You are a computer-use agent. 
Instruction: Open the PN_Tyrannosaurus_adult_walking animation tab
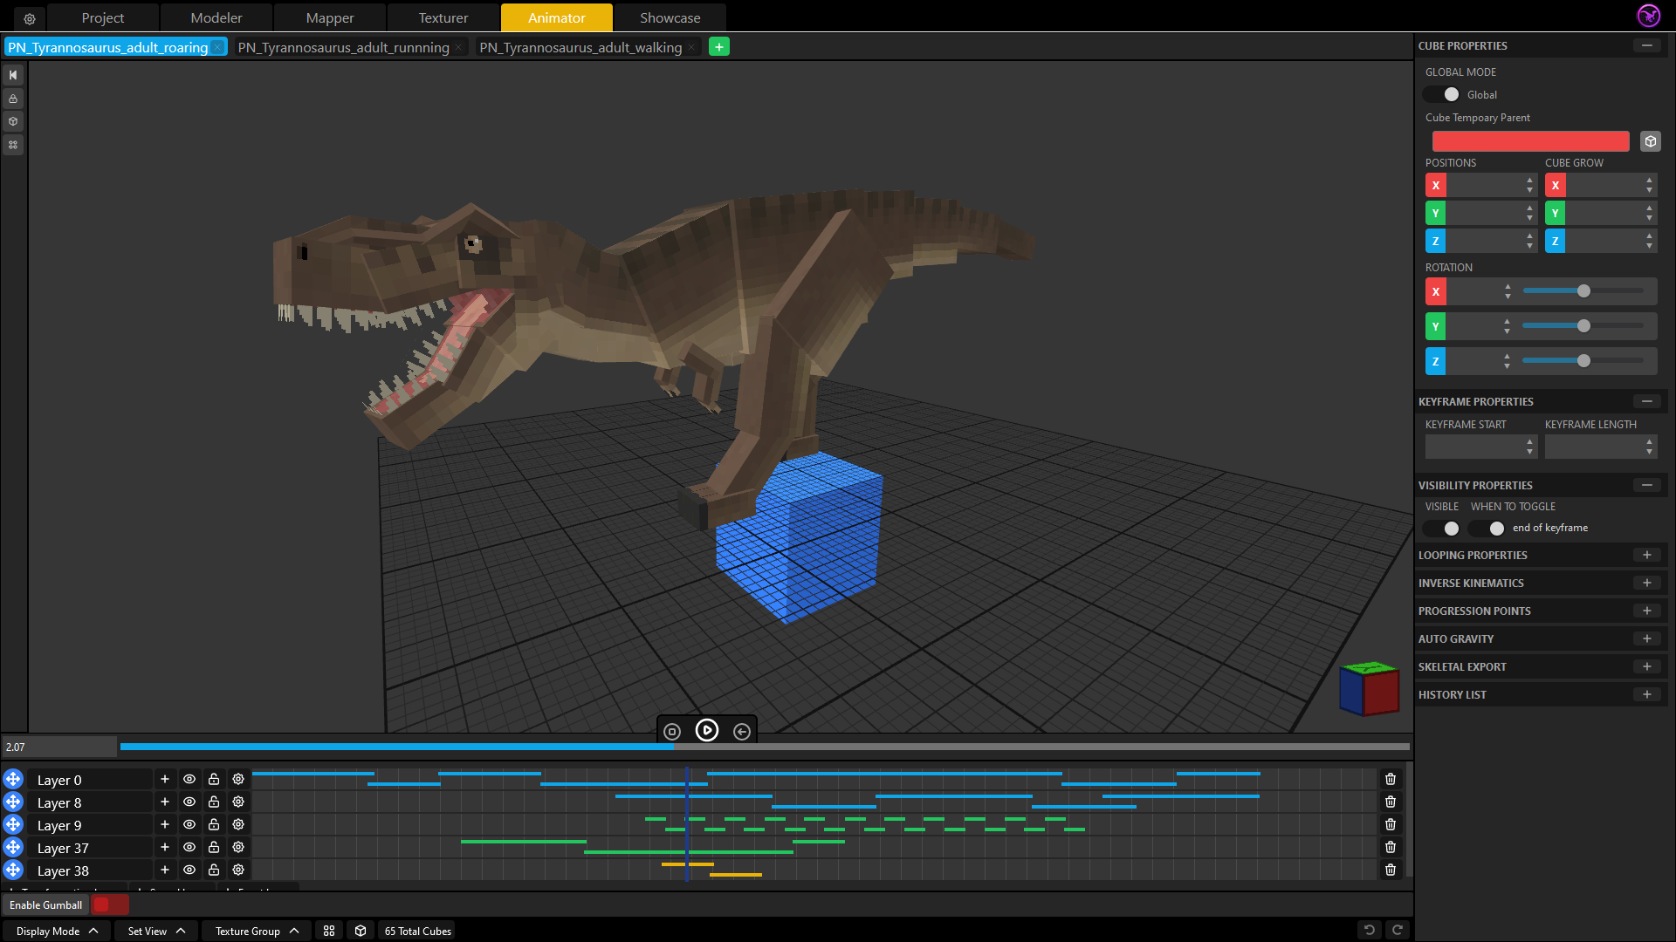pos(580,47)
